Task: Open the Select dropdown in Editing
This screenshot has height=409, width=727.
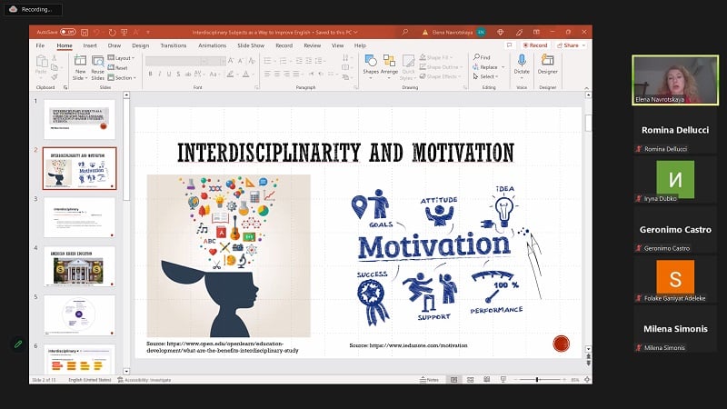Action: pyautogui.click(x=489, y=76)
